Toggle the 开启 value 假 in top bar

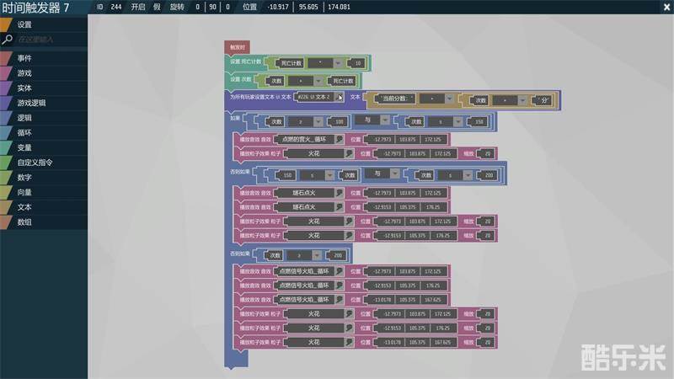156,7
